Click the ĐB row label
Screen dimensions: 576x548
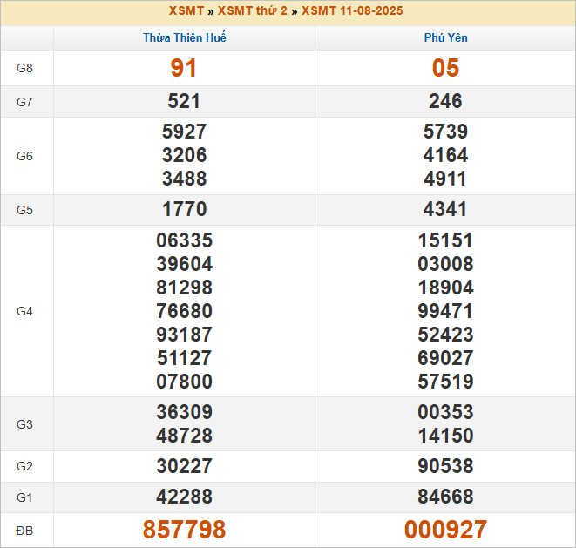(24, 530)
